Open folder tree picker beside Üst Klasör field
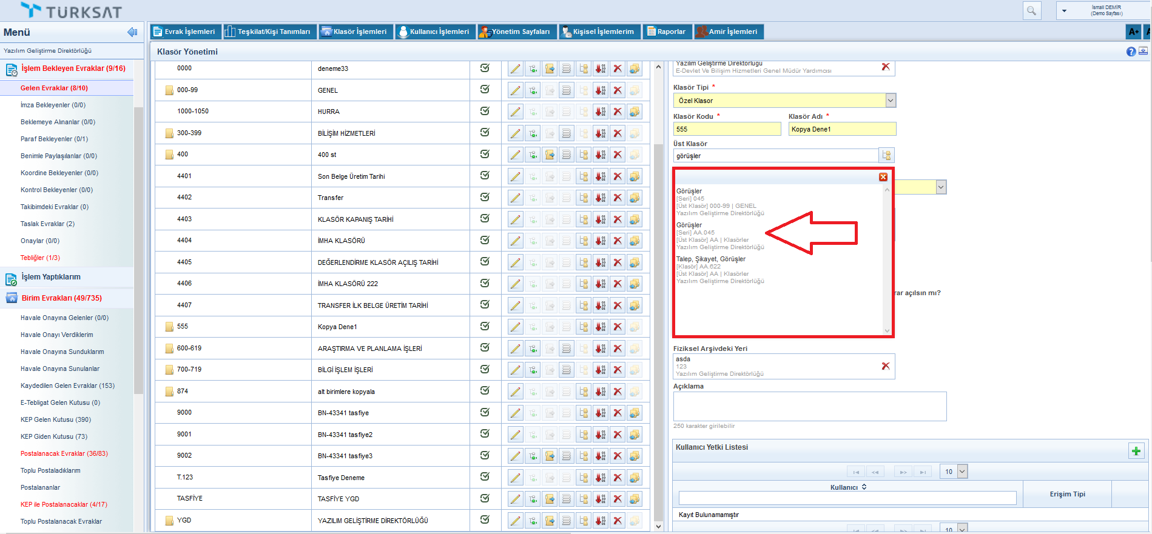The height and width of the screenshot is (534, 1152). pos(886,156)
